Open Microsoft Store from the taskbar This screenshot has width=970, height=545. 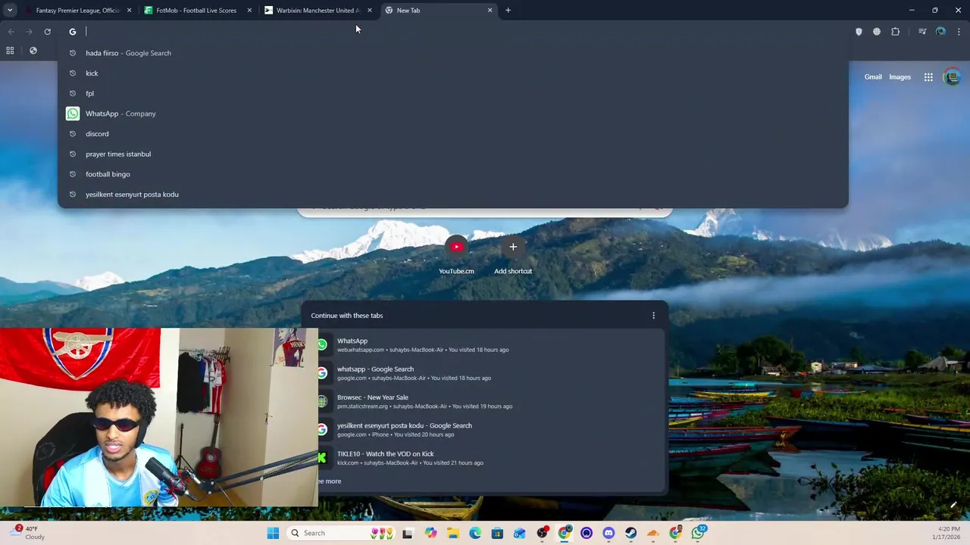click(x=497, y=533)
